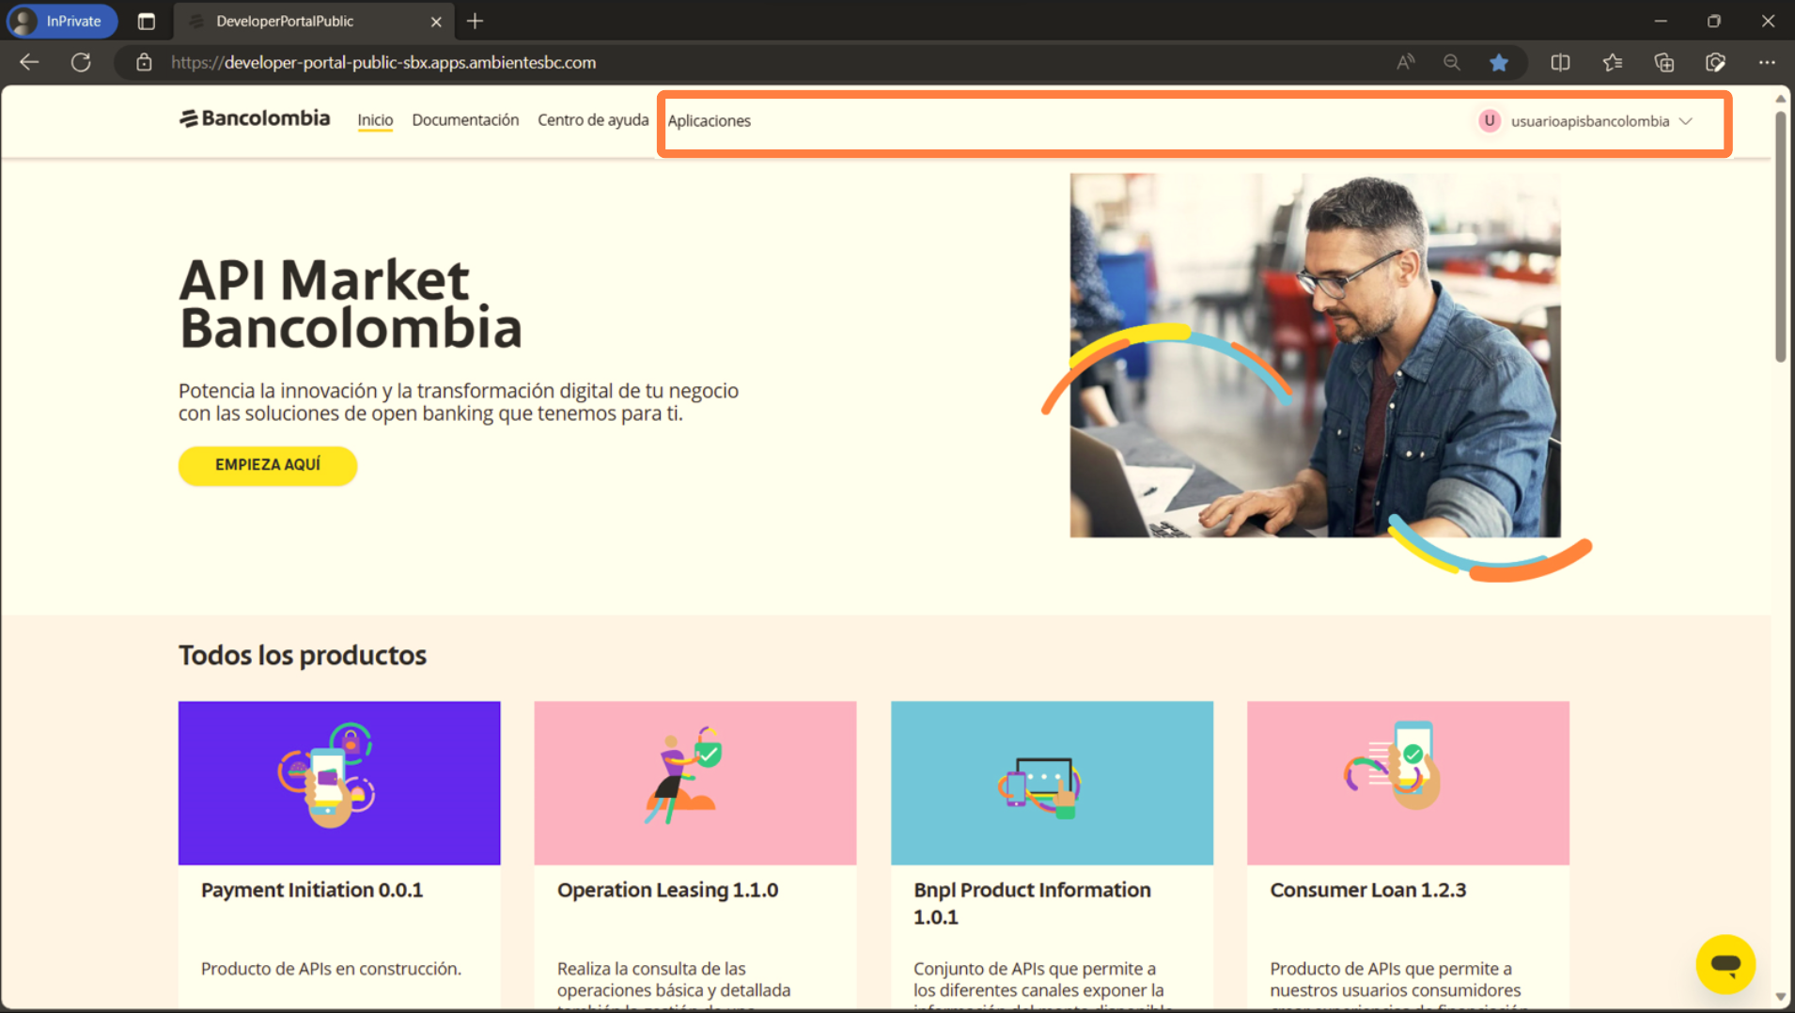Open a new browser tab

click(x=475, y=21)
